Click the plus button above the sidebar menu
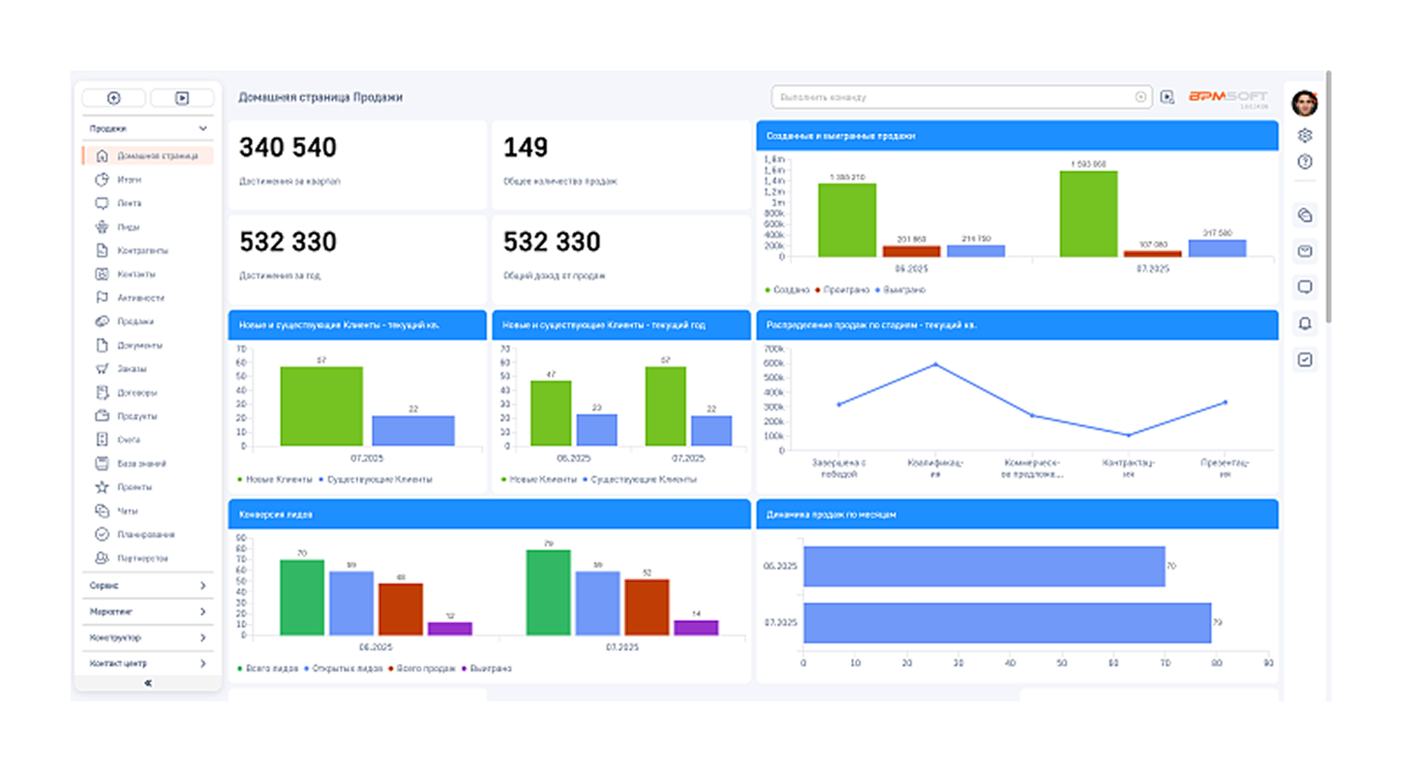 point(114,98)
